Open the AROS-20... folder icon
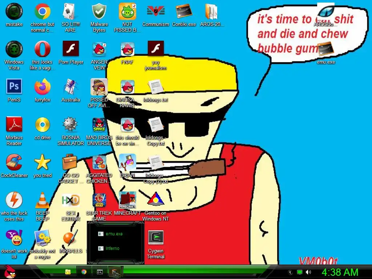The width and height of the screenshot is (372, 279). pyautogui.click(x=212, y=11)
